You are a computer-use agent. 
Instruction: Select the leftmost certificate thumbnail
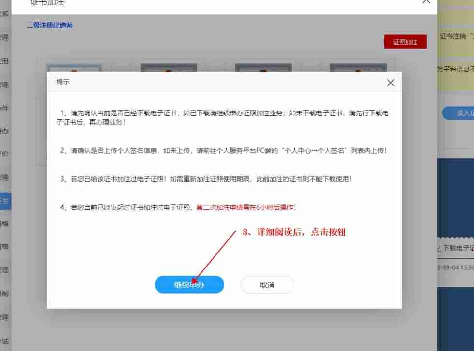pyautogui.click(x=73, y=66)
